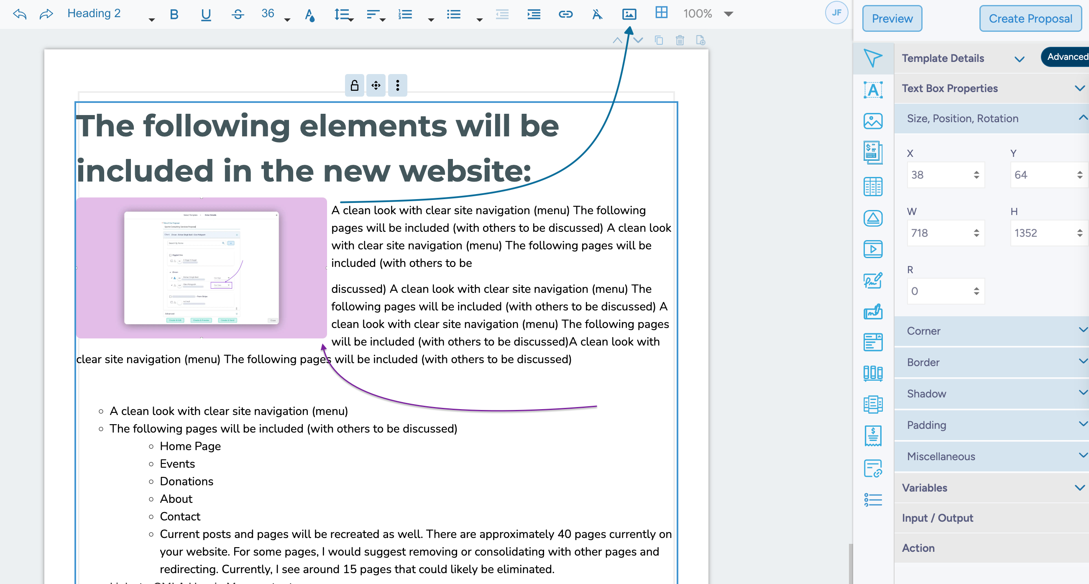Click the insert link icon
Image resolution: width=1089 pixels, height=584 pixels.
pos(565,14)
